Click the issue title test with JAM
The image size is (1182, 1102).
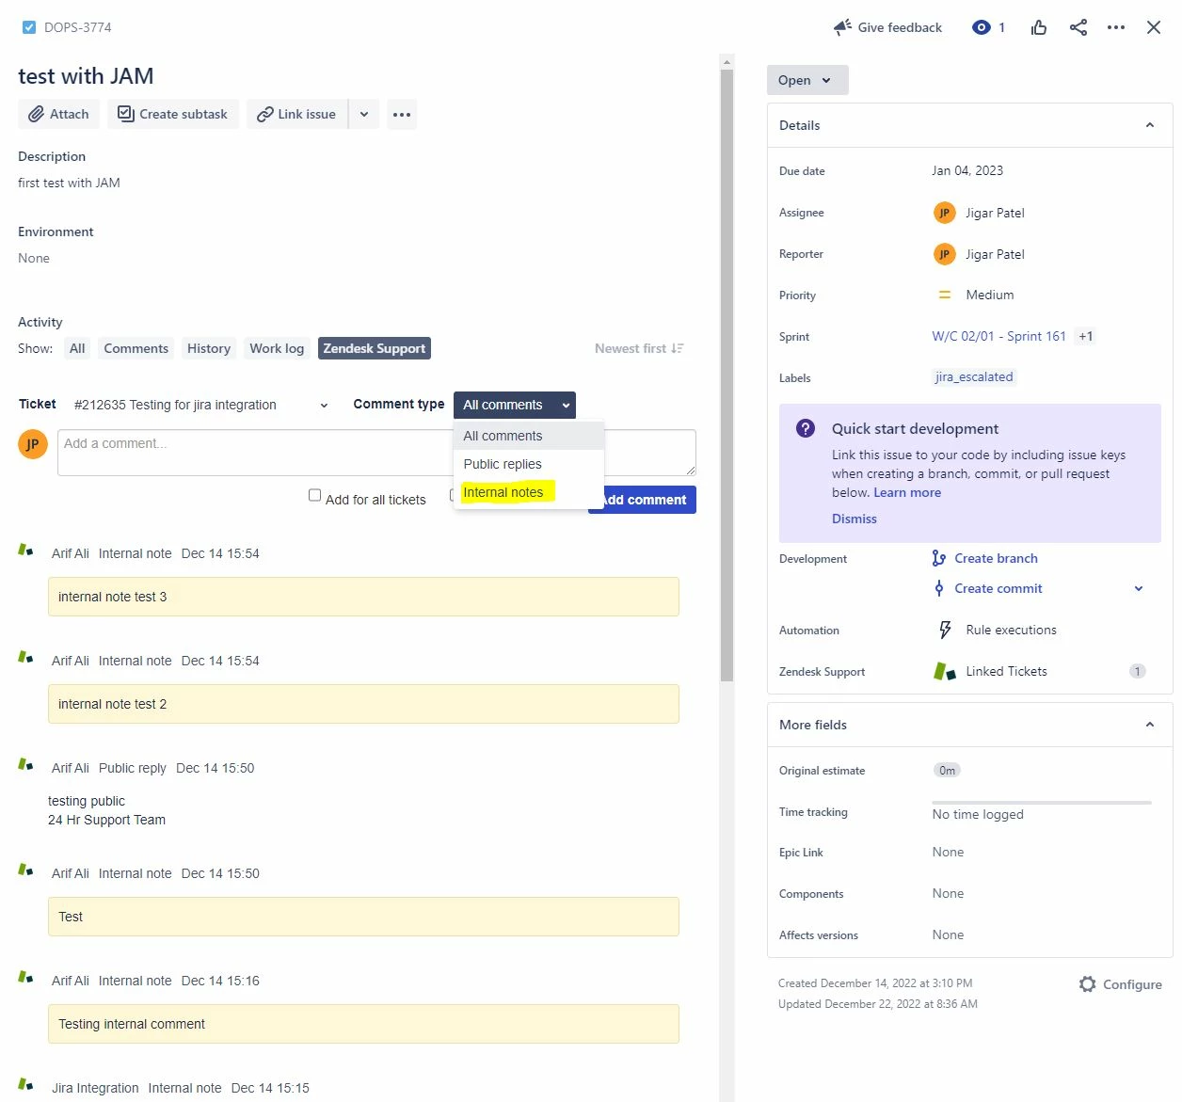(86, 76)
